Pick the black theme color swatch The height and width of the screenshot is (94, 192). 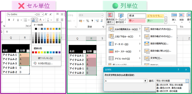tap(36, 29)
